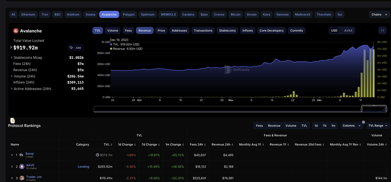Open the Columns dropdown
This screenshot has width=391, height=182.
coord(351,126)
